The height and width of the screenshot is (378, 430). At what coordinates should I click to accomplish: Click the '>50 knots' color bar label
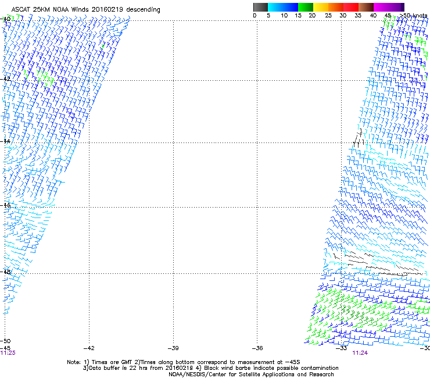click(x=414, y=16)
